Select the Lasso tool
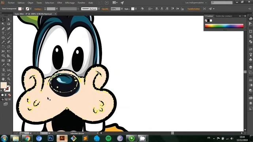The width and height of the screenshot is (253, 142). coord(9,24)
